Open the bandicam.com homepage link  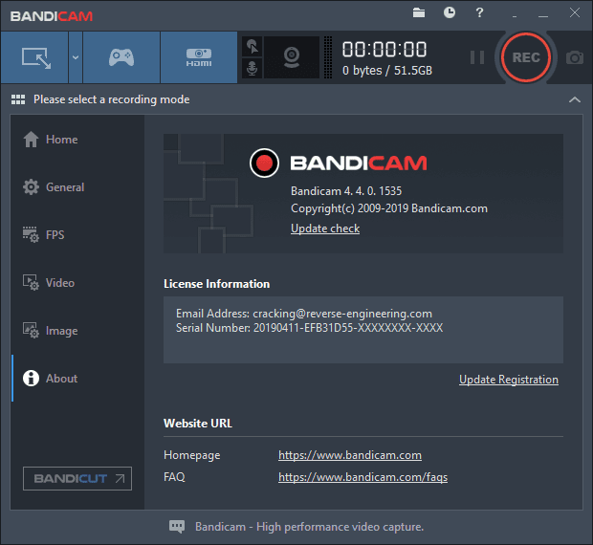[x=350, y=455]
